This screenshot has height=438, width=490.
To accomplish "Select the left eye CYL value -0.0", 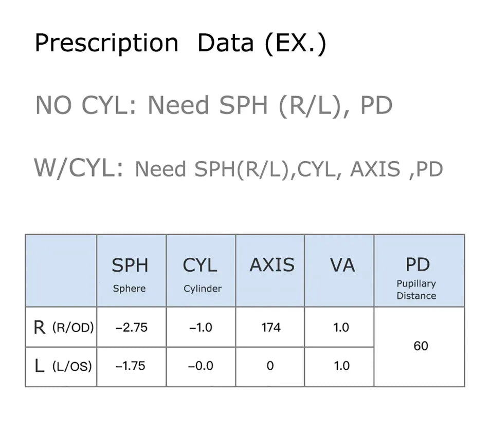I will point(201,366).
